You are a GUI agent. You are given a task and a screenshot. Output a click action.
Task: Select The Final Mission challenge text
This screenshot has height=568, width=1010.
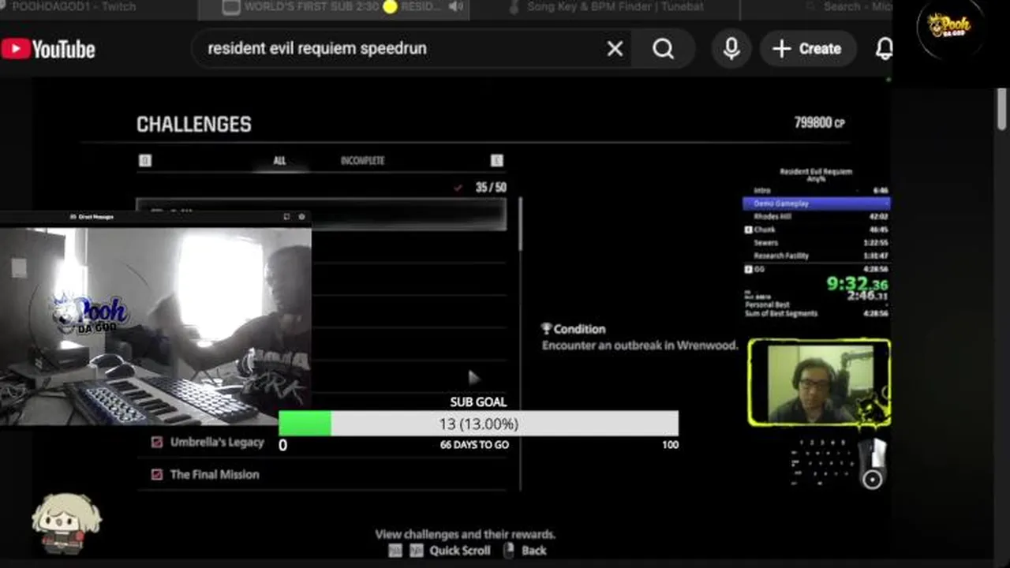215,475
